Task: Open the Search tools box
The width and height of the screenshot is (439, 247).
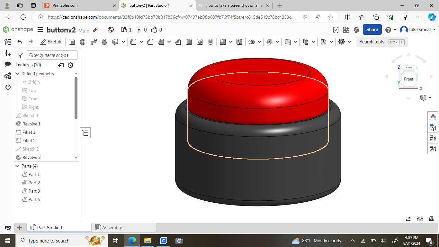Action: click(382, 42)
